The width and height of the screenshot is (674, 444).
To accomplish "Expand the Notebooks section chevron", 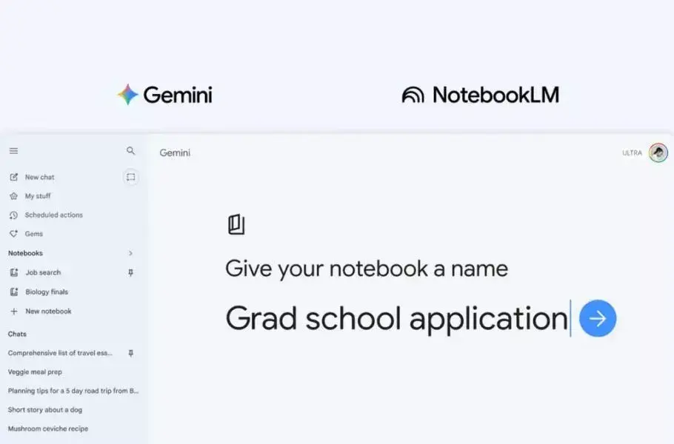I will coord(130,252).
